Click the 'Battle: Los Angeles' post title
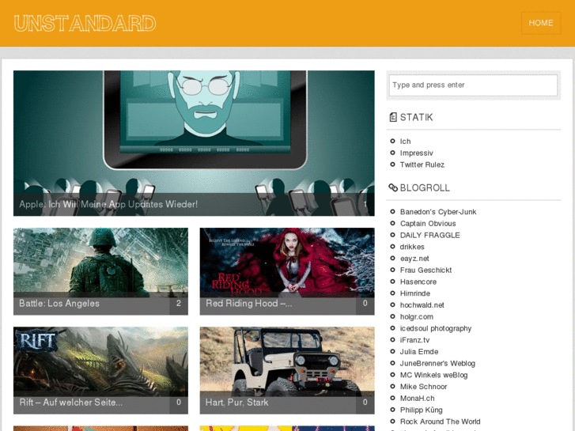 pyautogui.click(x=59, y=304)
